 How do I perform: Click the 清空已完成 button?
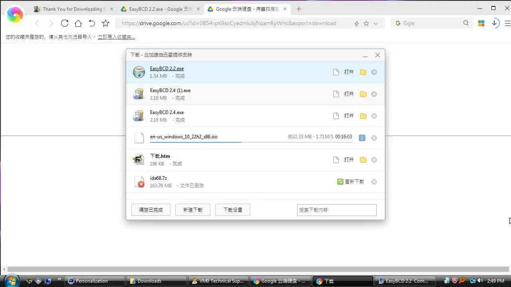pyautogui.click(x=151, y=210)
